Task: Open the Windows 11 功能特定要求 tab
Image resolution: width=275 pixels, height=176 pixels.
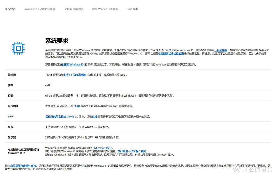Action: 40,9
